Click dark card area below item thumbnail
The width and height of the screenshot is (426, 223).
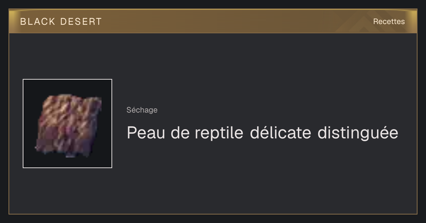pyautogui.click(x=67, y=191)
